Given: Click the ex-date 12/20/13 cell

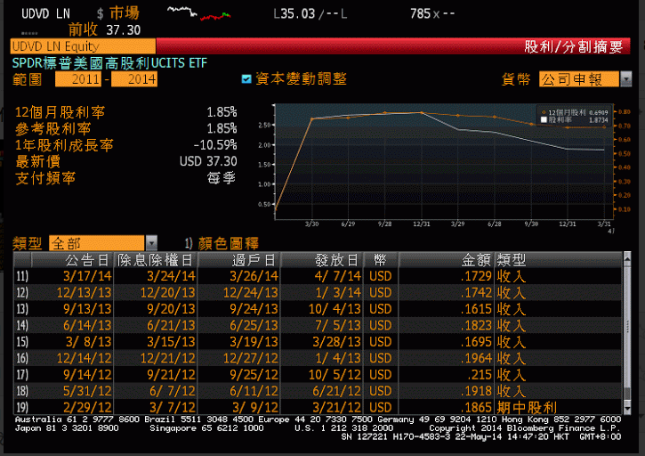Looking at the screenshot, I should tap(167, 292).
